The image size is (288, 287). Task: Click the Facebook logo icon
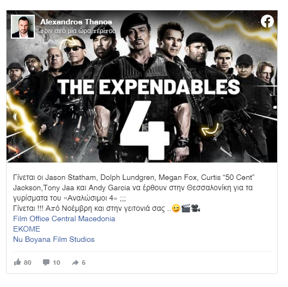[267, 21]
